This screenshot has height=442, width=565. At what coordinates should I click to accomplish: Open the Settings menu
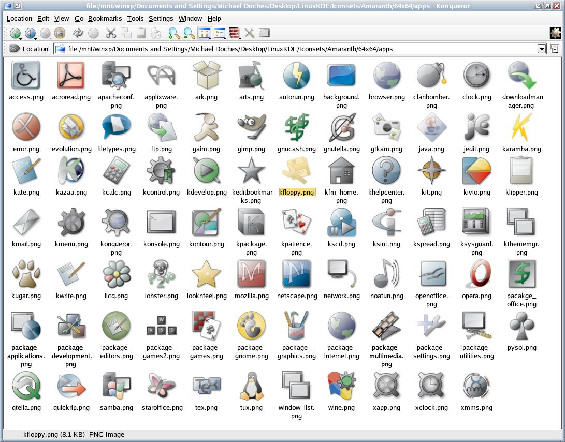pos(161,18)
